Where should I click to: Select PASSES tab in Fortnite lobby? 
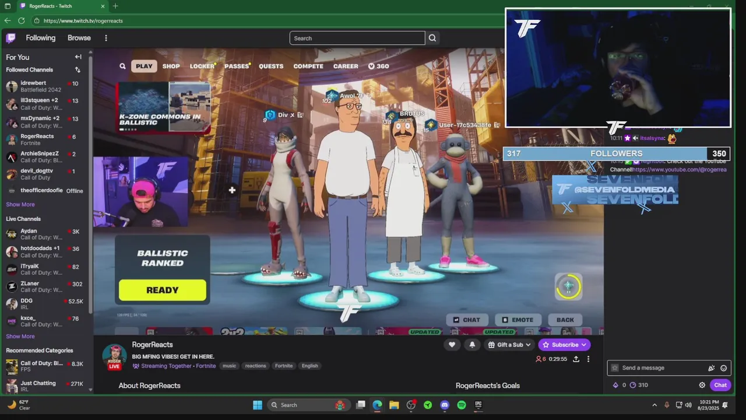(237, 66)
